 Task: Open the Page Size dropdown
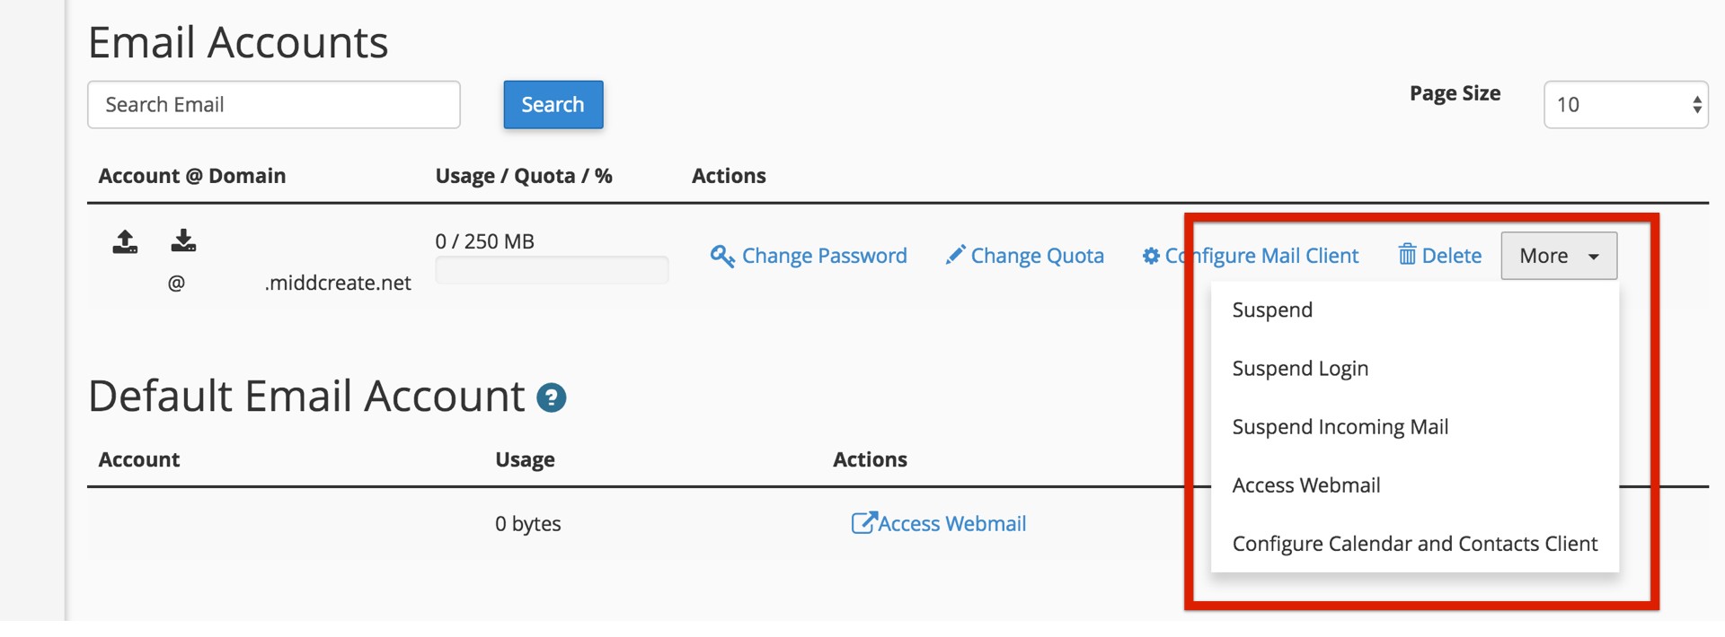1625,105
